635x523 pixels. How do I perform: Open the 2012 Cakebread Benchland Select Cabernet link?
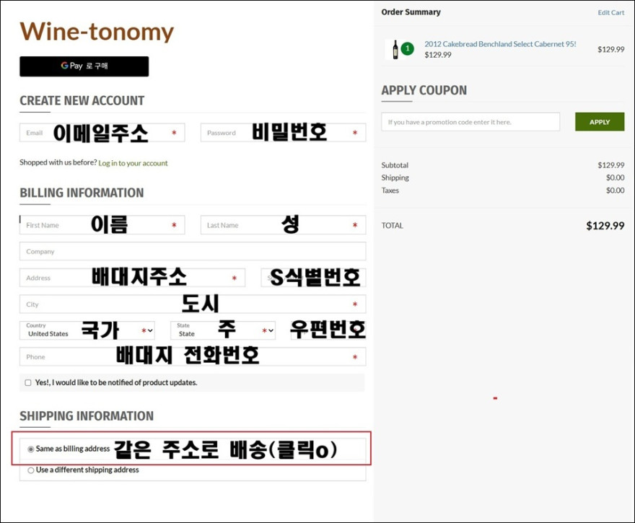[500, 44]
